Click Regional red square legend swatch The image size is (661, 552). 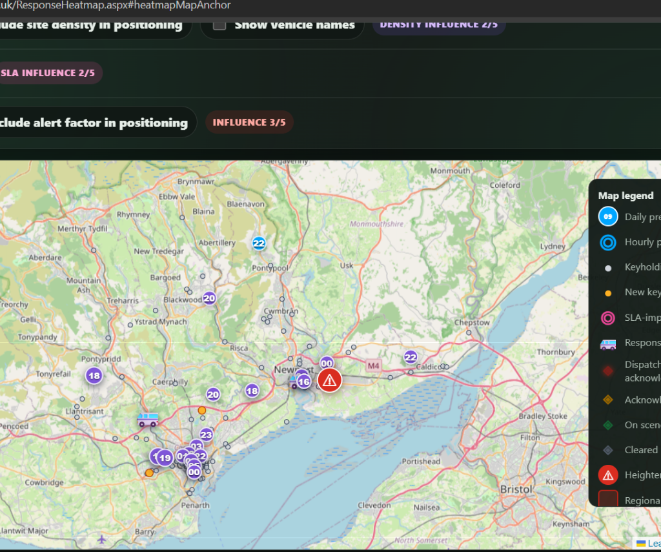click(x=608, y=498)
